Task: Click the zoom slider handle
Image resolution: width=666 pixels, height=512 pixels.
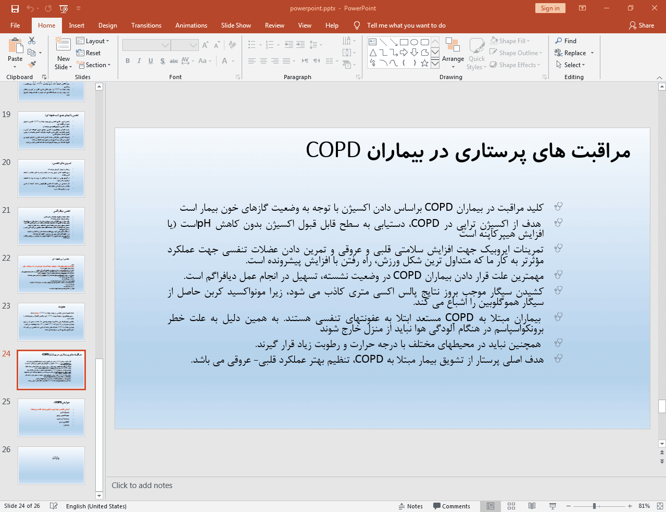Action: click(x=594, y=506)
